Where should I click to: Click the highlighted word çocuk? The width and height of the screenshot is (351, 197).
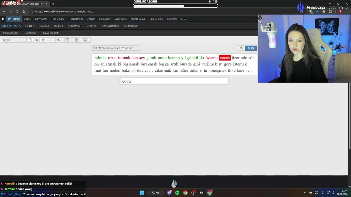(225, 58)
